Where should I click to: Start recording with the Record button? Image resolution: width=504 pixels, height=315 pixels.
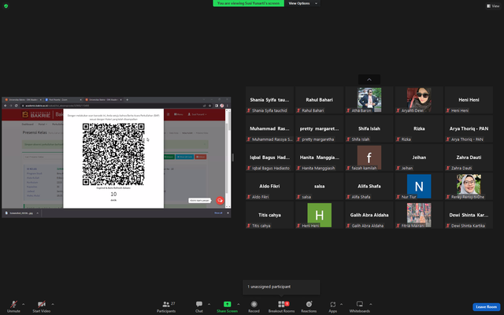254,306
